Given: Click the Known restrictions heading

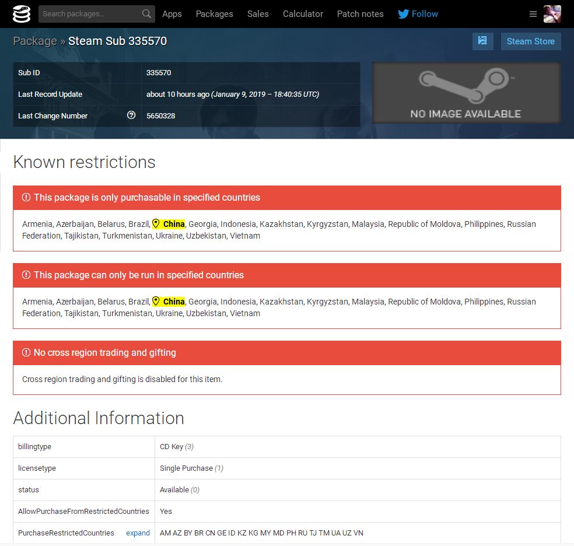Looking at the screenshot, I should point(84,162).
